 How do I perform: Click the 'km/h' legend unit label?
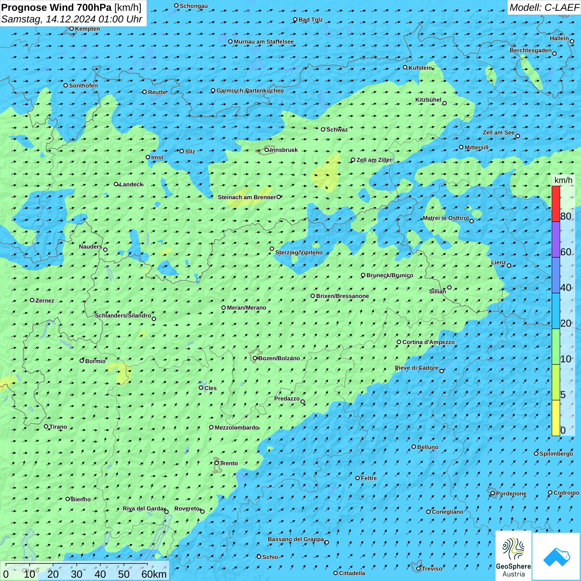click(x=563, y=180)
